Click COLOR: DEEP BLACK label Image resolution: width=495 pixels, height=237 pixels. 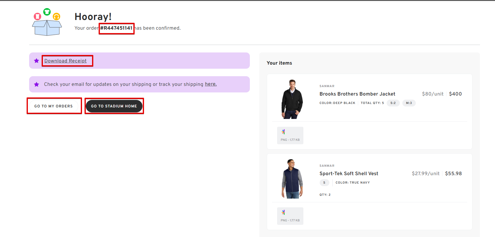click(337, 103)
